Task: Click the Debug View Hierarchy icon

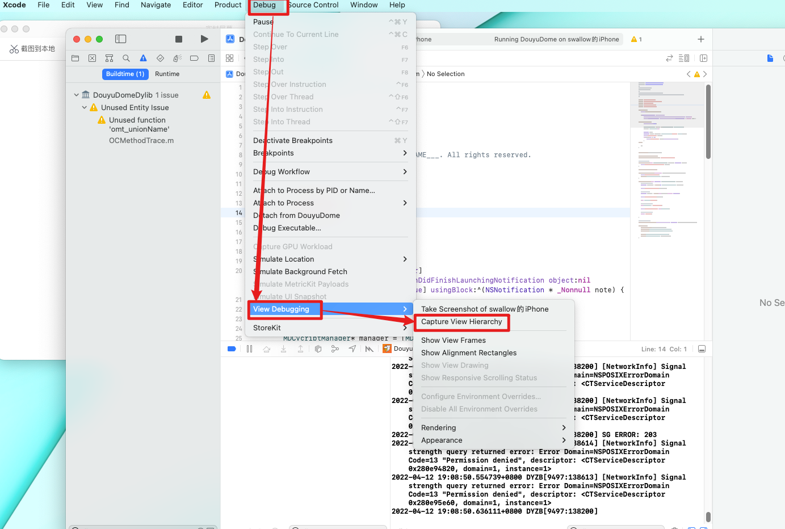Action: (318, 349)
